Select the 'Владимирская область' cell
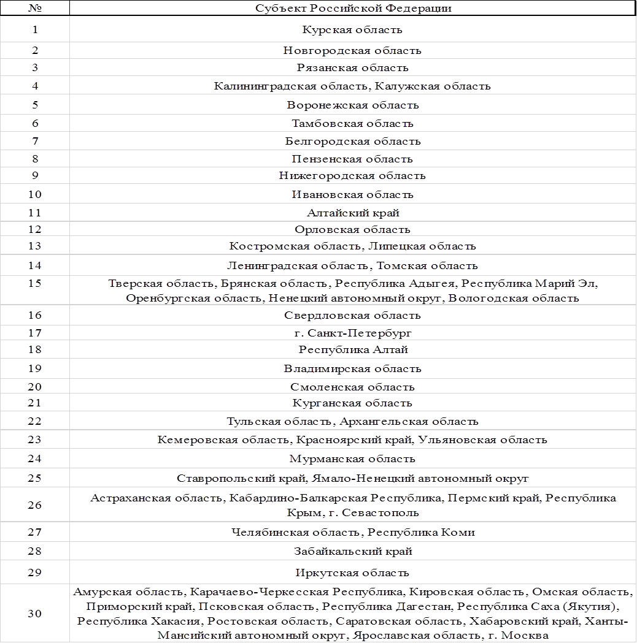Viewport: 637px width, 643px height. pos(353,368)
